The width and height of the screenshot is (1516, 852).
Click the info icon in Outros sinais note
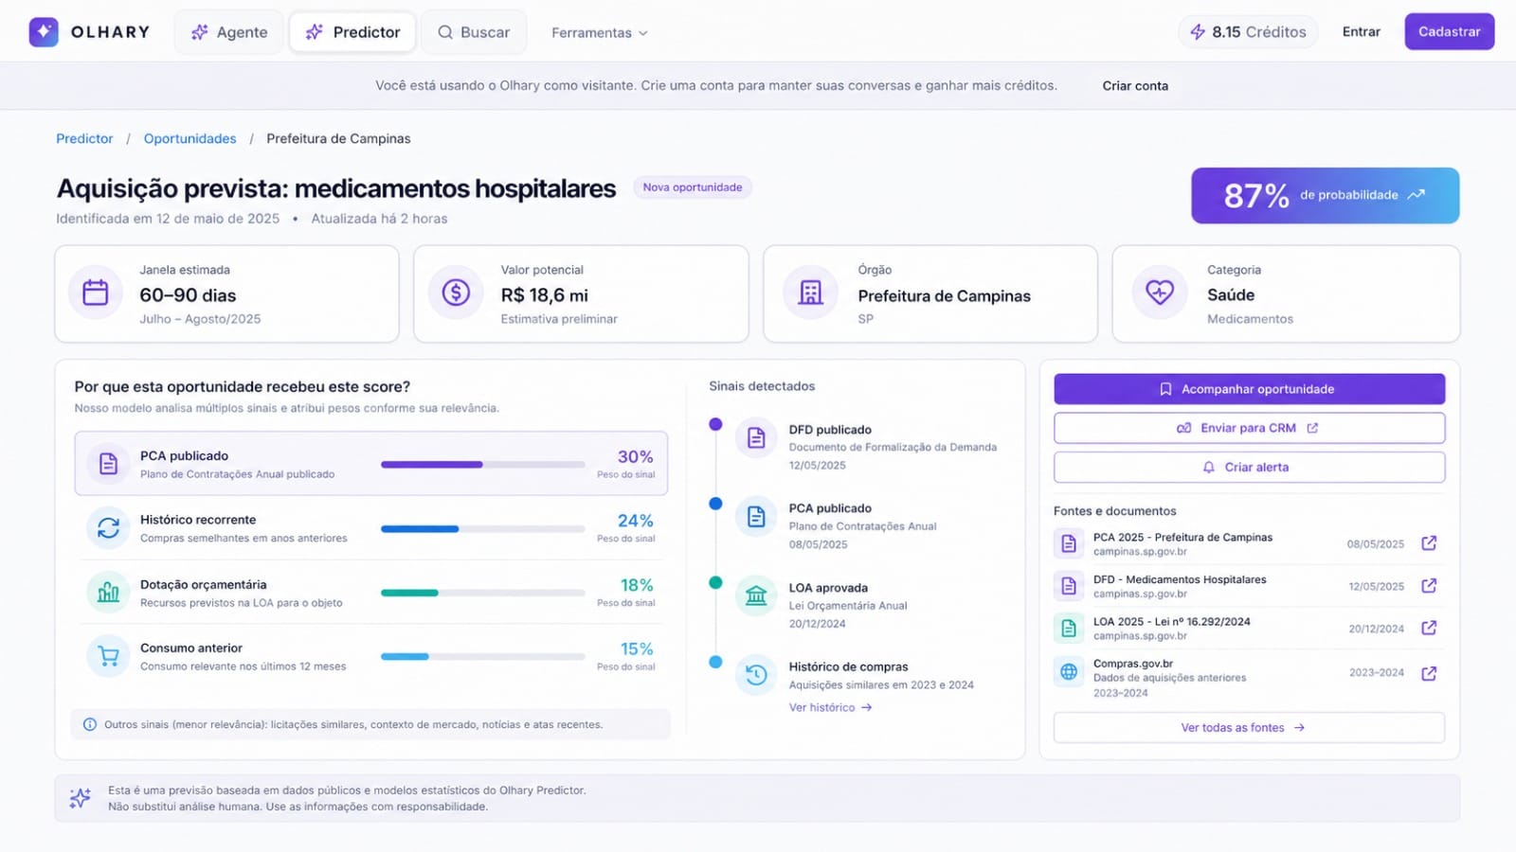[x=90, y=724]
